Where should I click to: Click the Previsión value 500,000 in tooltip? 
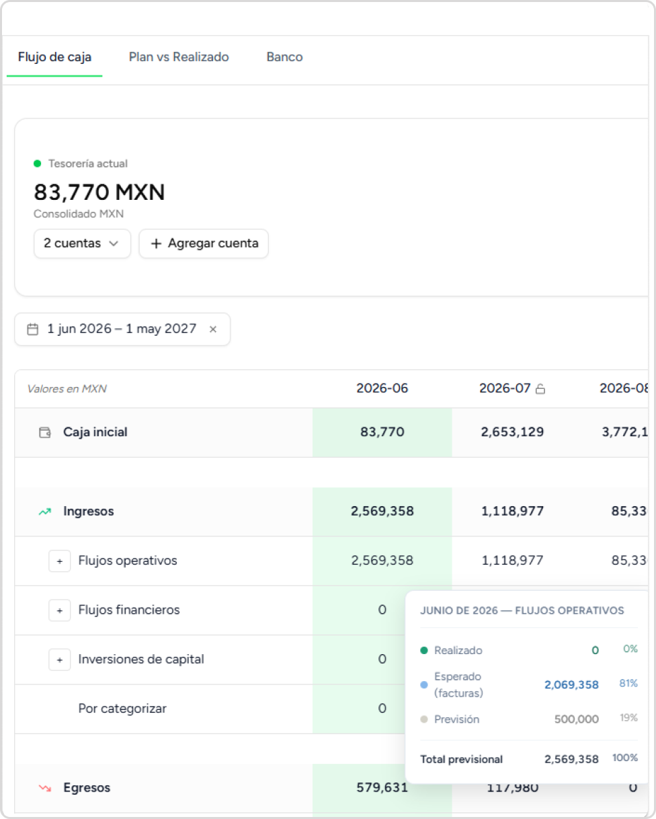coord(577,719)
